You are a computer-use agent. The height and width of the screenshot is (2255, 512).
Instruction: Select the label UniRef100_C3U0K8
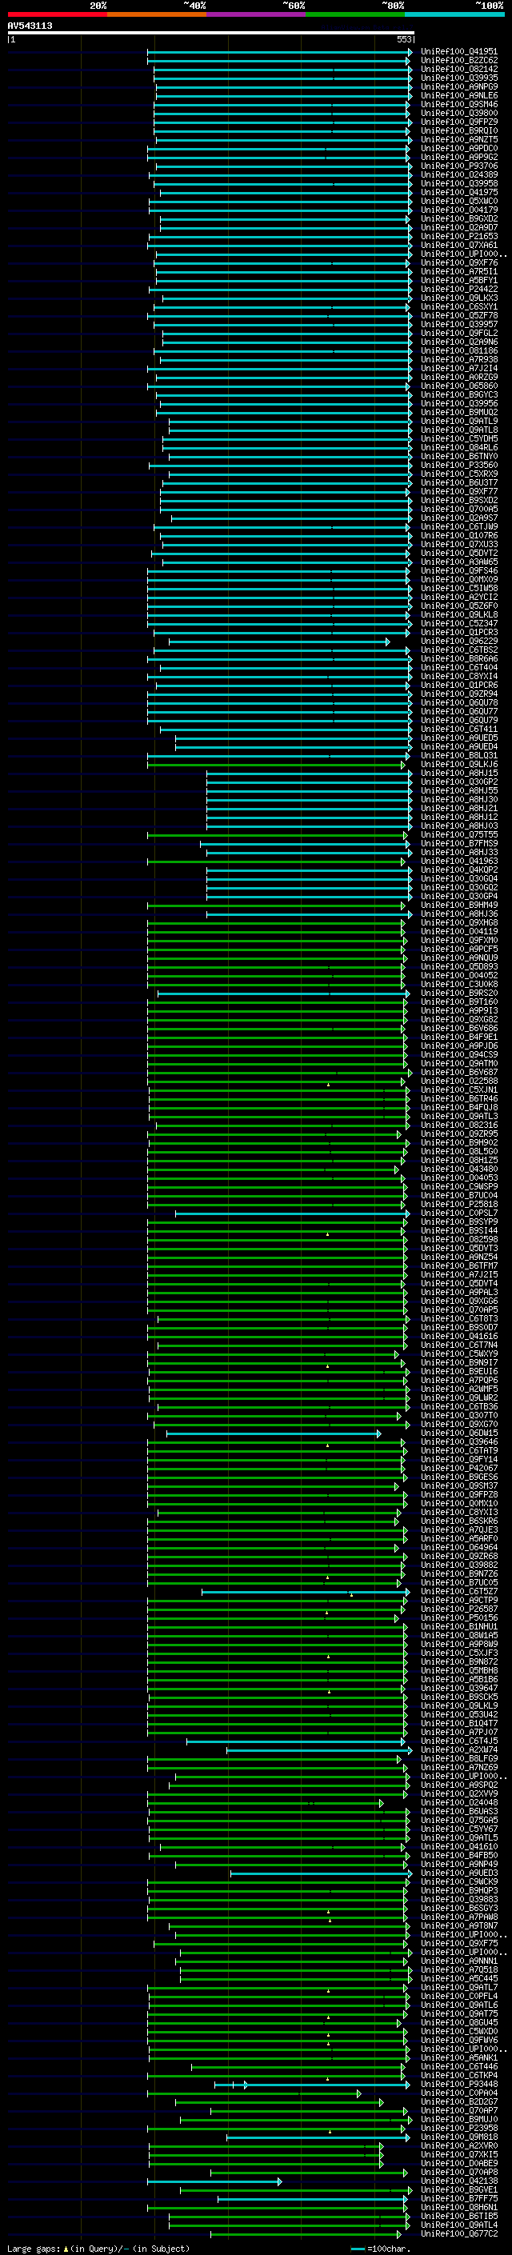pos(459,984)
